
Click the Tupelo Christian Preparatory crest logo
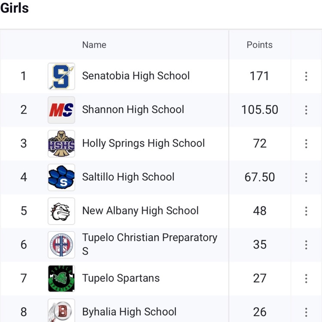pos(61,245)
